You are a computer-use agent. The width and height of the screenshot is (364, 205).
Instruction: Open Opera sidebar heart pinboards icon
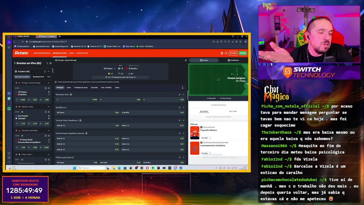[x=9, y=154]
